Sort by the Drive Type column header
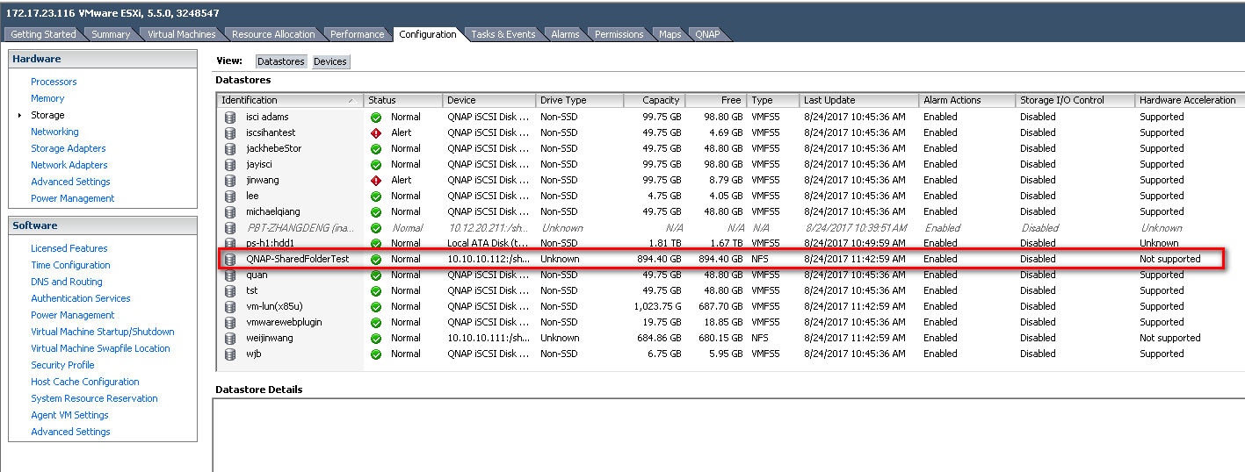 click(x=579, y=100)
